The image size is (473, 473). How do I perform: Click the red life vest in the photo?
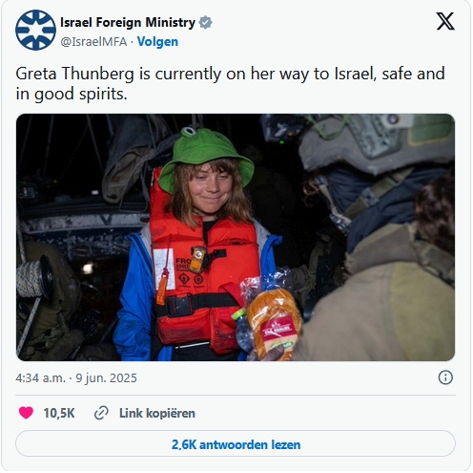point(205,280)
